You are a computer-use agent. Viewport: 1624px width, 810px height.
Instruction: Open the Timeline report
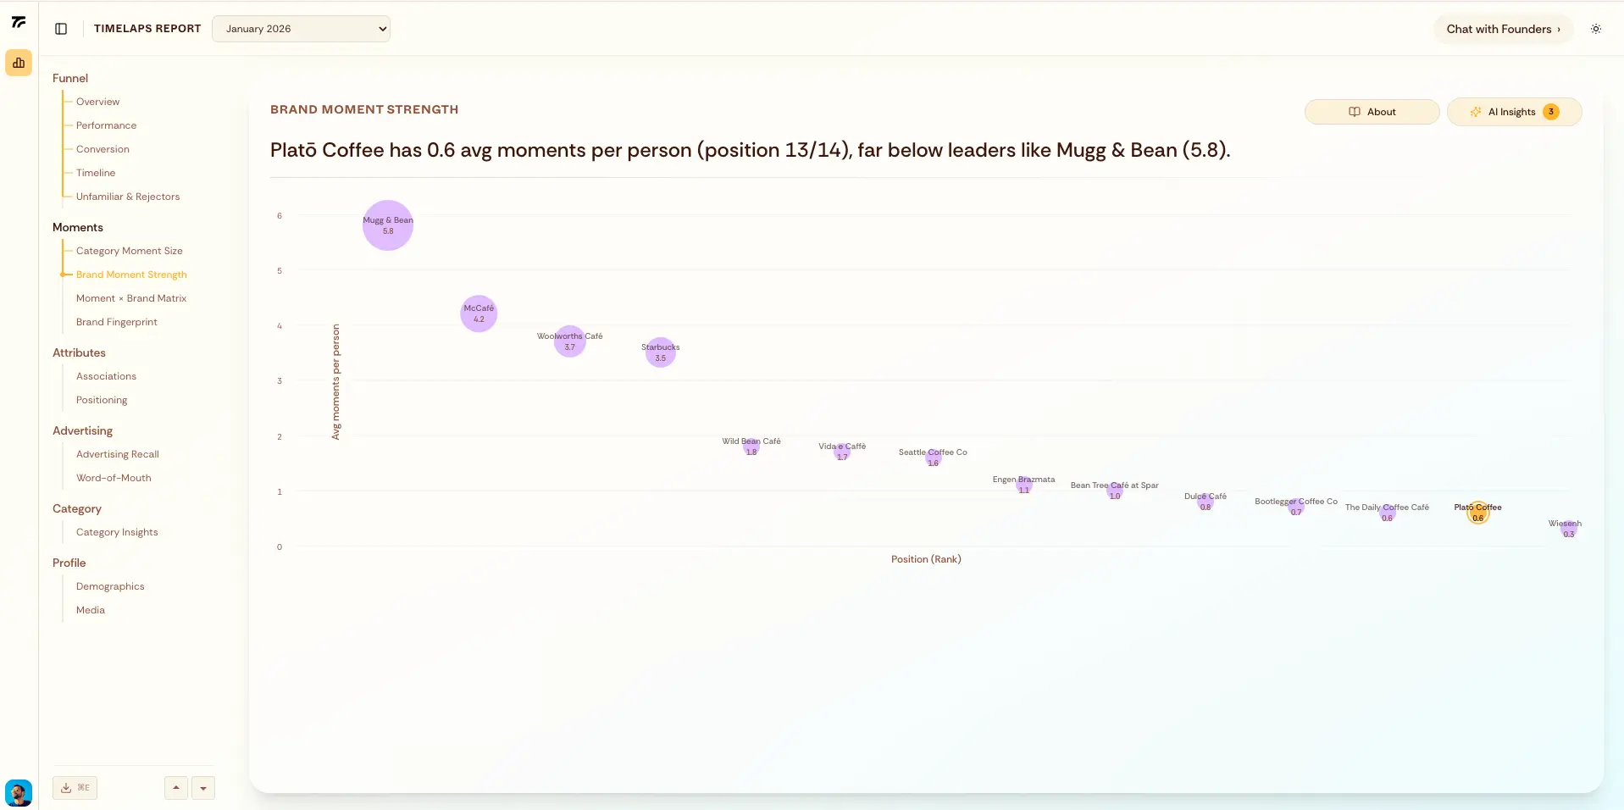tap(96, 173)
